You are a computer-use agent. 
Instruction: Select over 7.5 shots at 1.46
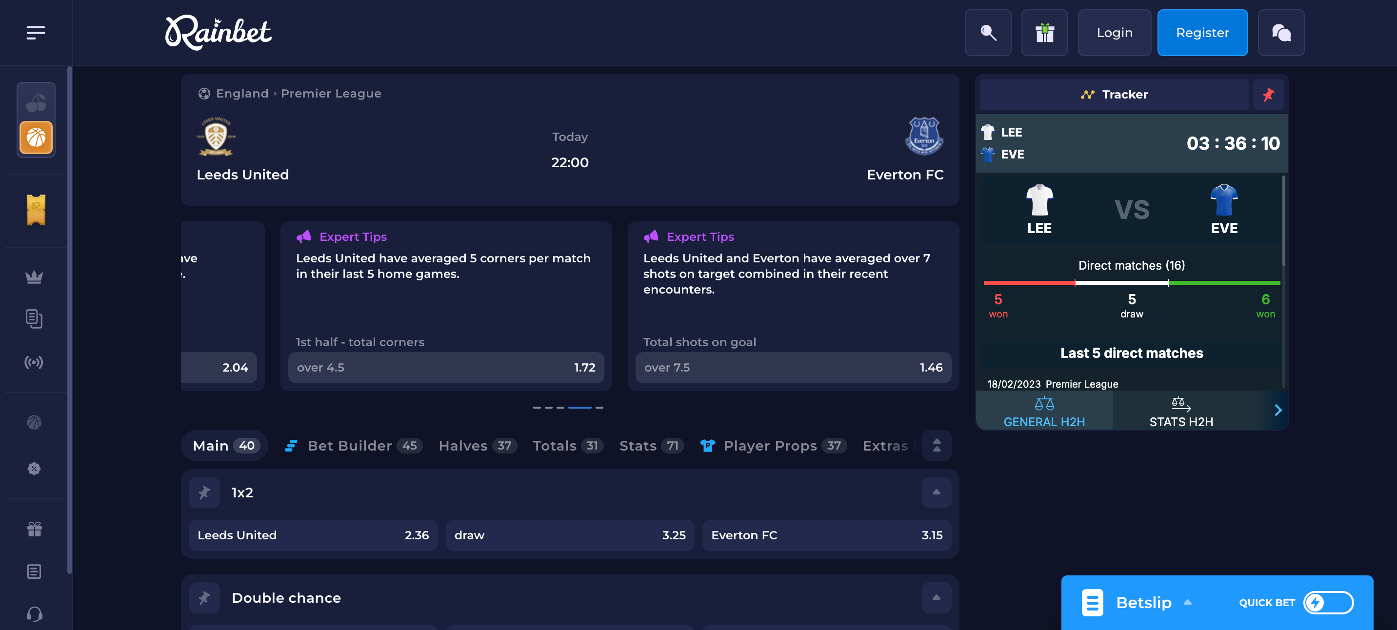(x=793, y=368)
